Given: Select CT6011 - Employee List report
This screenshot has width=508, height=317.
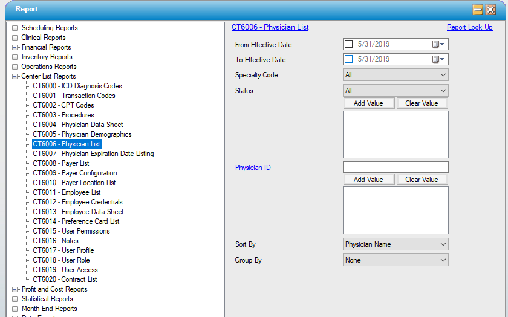Looking at the screenshot, I should pos(67,192).
